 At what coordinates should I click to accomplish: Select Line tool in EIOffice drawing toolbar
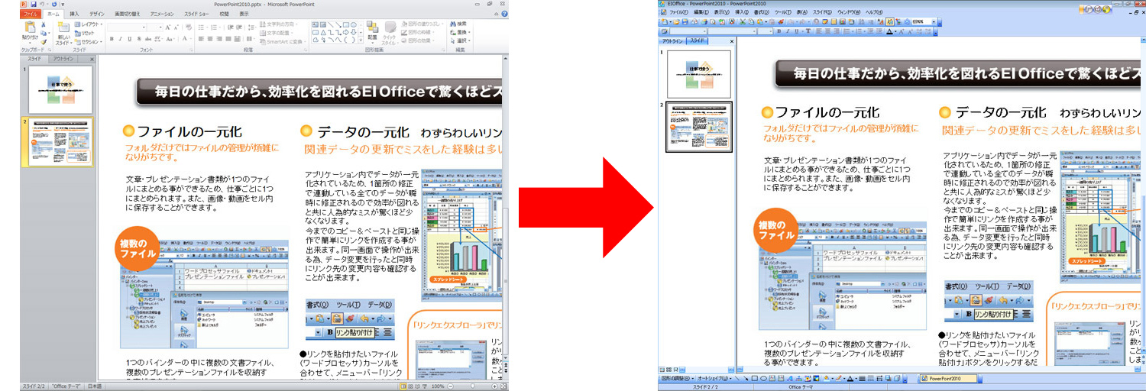[736, 378]
